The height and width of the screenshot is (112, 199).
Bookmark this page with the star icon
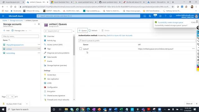point(173,7)
